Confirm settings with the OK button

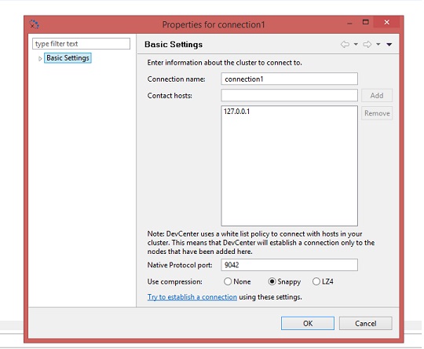[308, 324]
